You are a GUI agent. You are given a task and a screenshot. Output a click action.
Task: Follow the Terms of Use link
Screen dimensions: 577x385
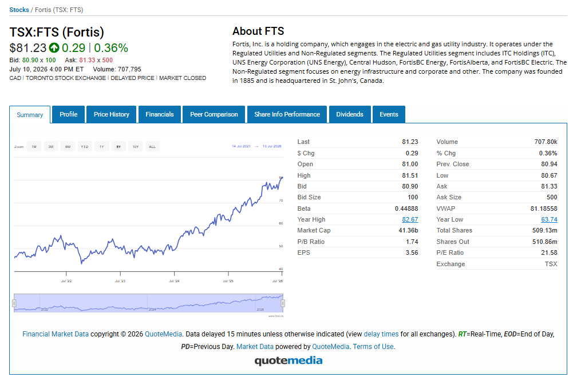[x=373, y=346]
